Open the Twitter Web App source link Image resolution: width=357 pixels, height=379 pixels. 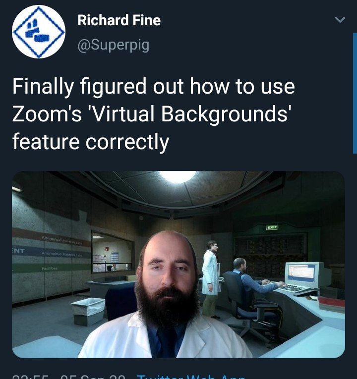click(191, 377)
